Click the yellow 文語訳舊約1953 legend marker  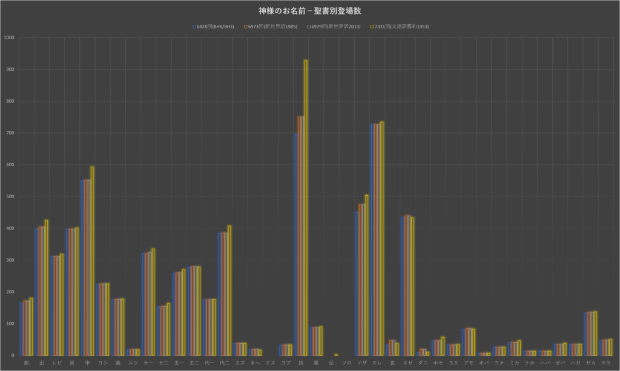[371, 27]
